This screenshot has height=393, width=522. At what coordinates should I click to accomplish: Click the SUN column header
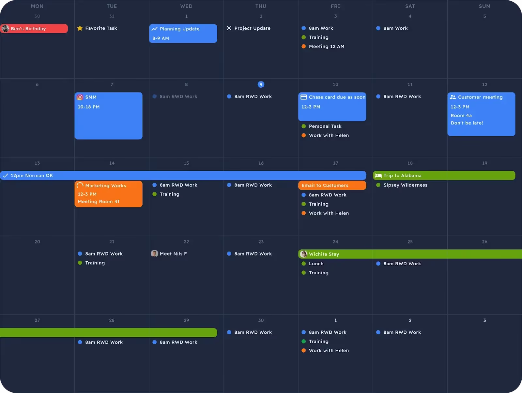point(484,6)
